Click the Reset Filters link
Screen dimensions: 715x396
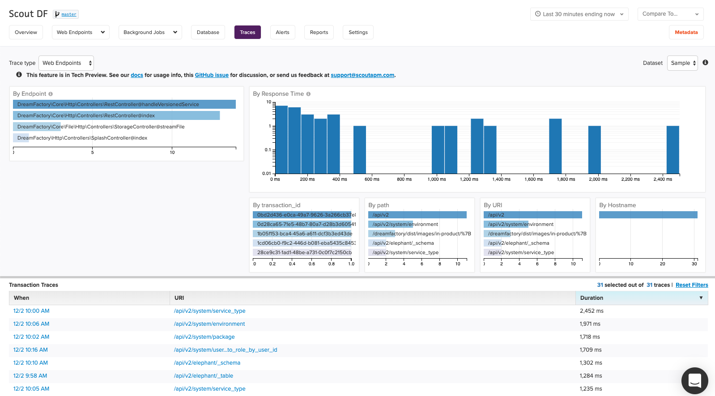(x=692, y=285)
